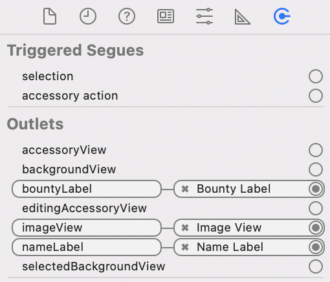Select the 'accessoryView' outlet text
Screen dimensions: 330x282
point(64,150)
